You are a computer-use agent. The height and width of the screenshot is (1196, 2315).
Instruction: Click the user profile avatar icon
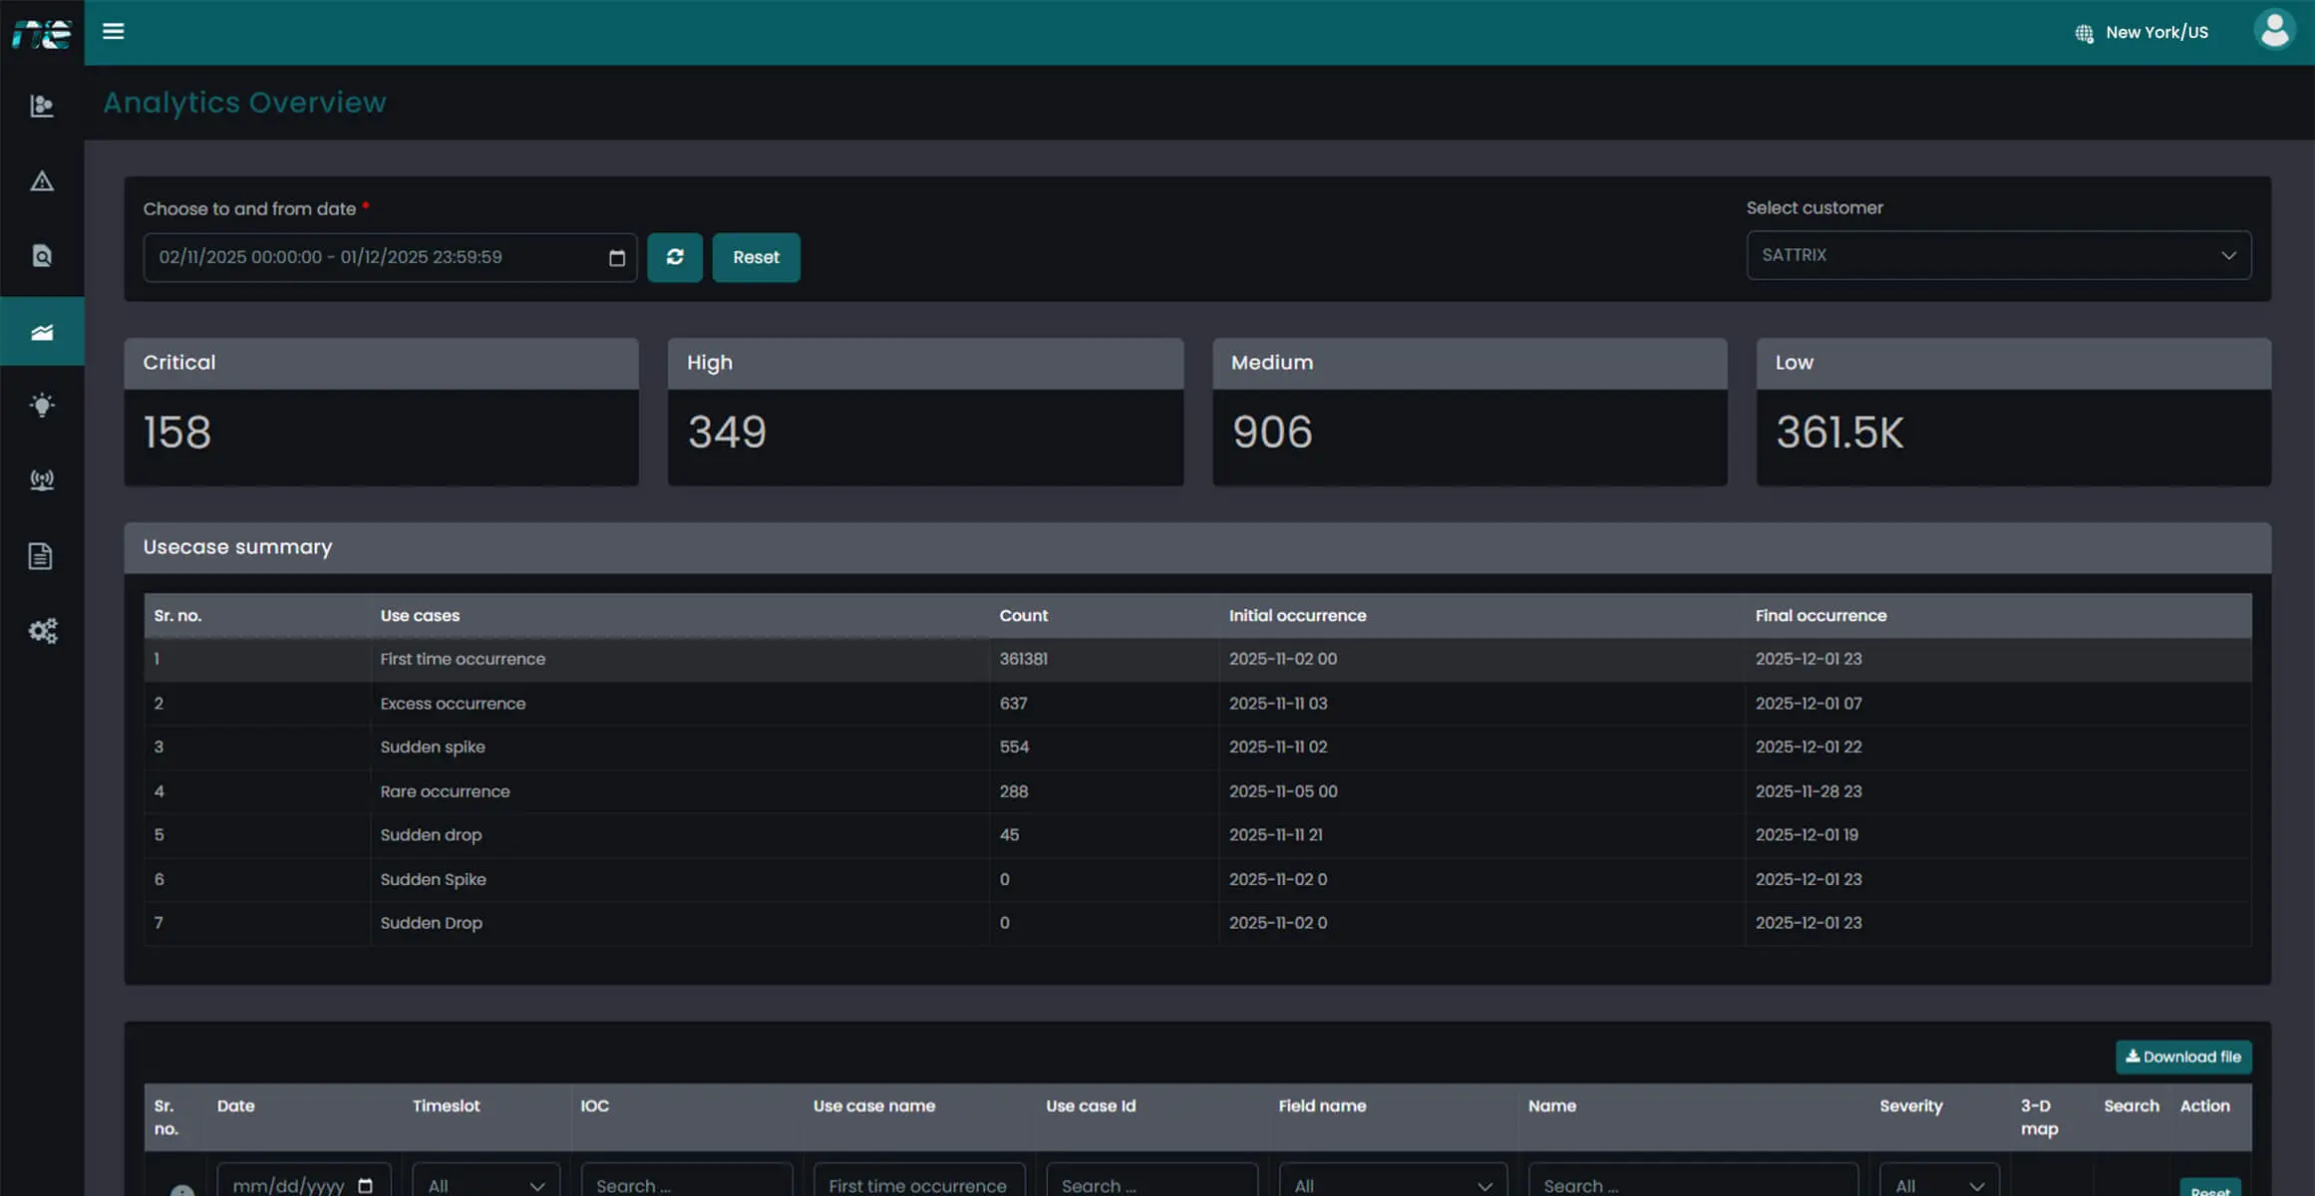pyautogui.click(x=2274, y=30)
